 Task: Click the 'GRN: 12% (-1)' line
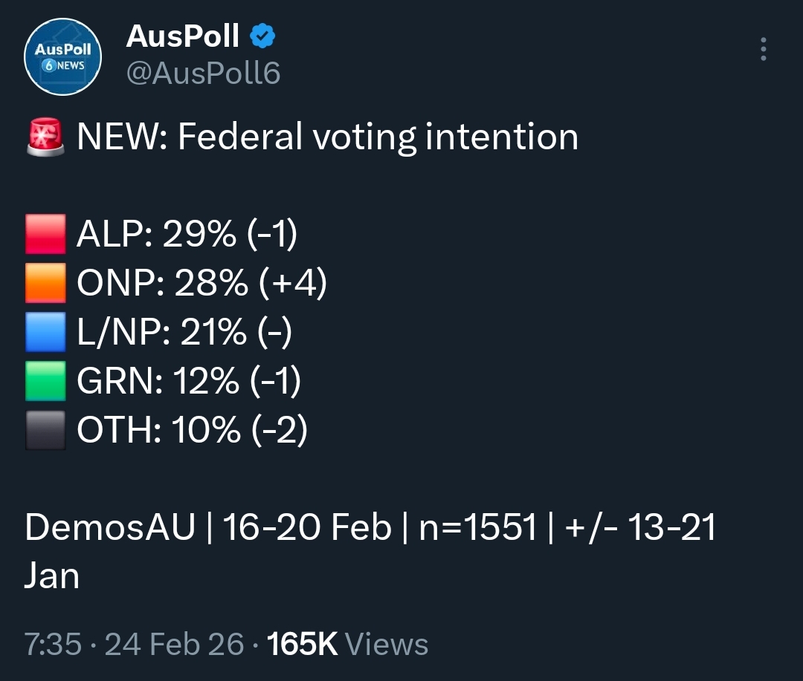click(x=189, y=381)
